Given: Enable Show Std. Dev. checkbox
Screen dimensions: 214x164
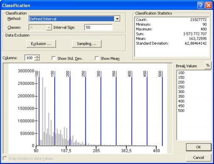Looking at the screenshot, I should [x=53, y=58].
